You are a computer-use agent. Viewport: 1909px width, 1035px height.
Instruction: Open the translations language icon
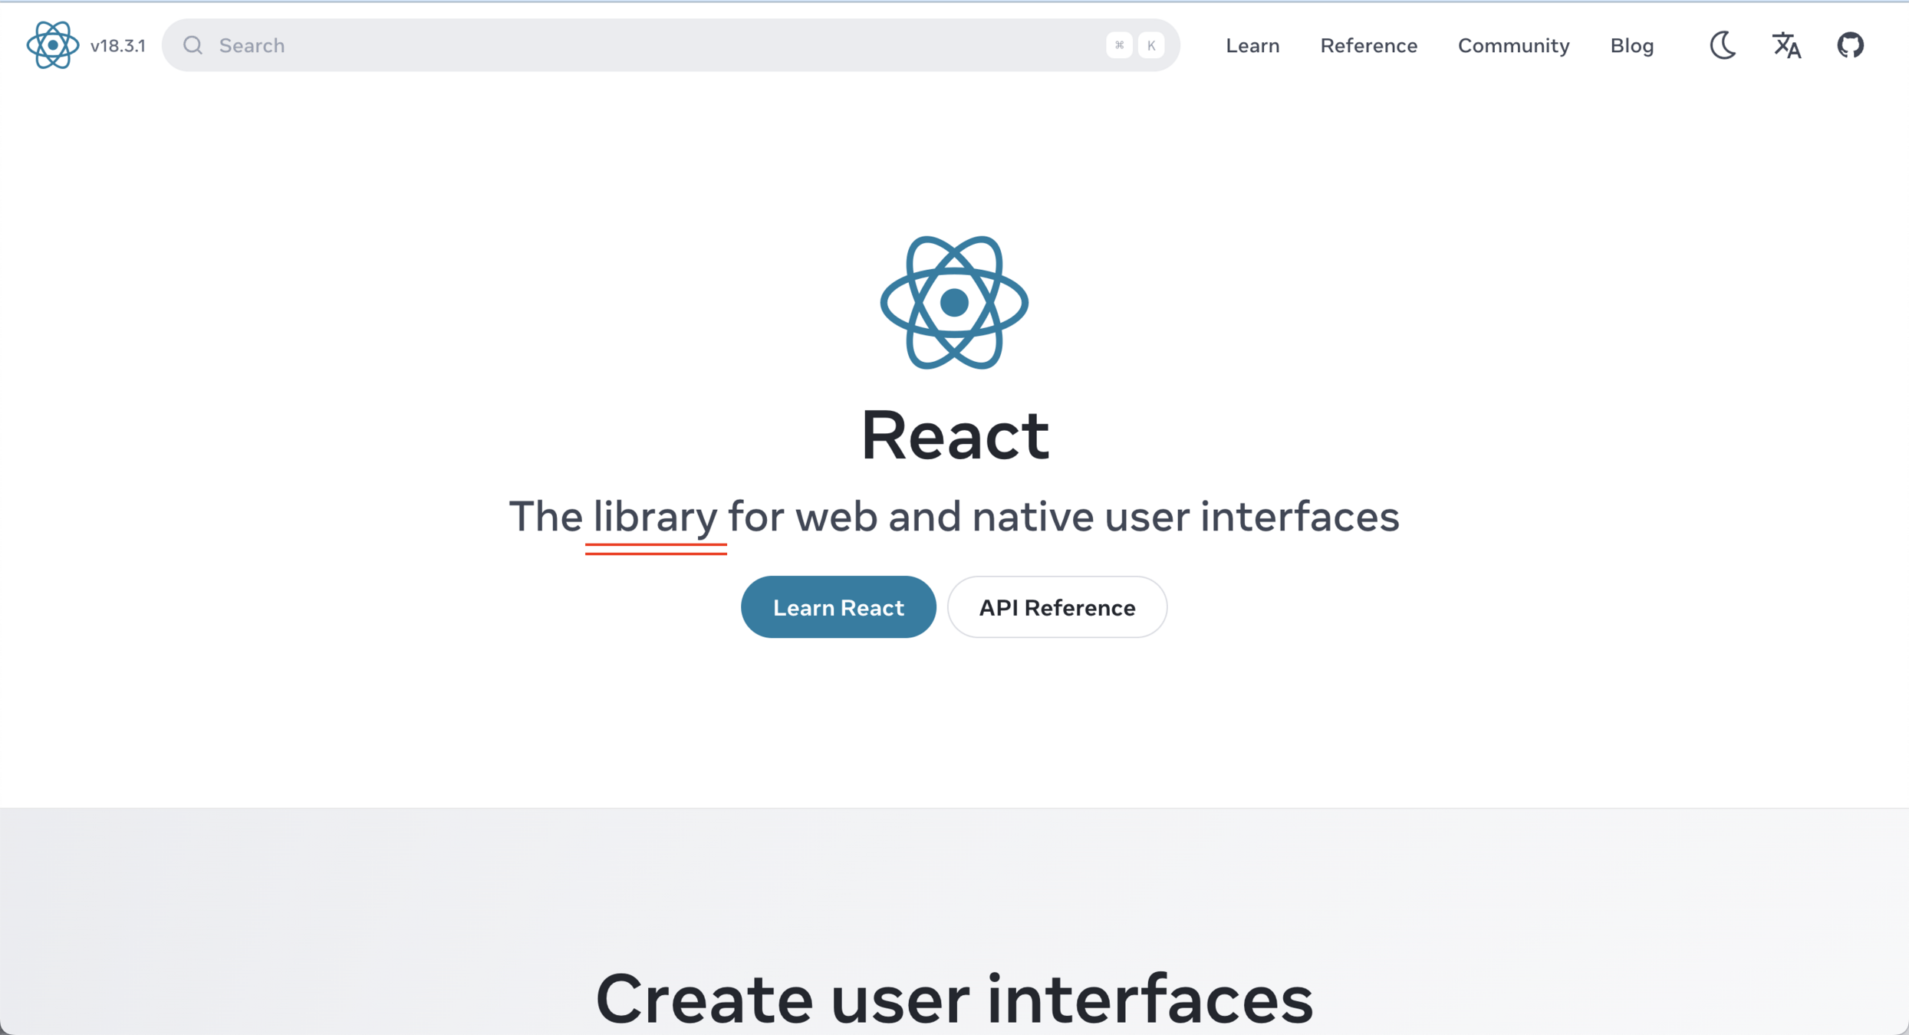pos(1786,45)
